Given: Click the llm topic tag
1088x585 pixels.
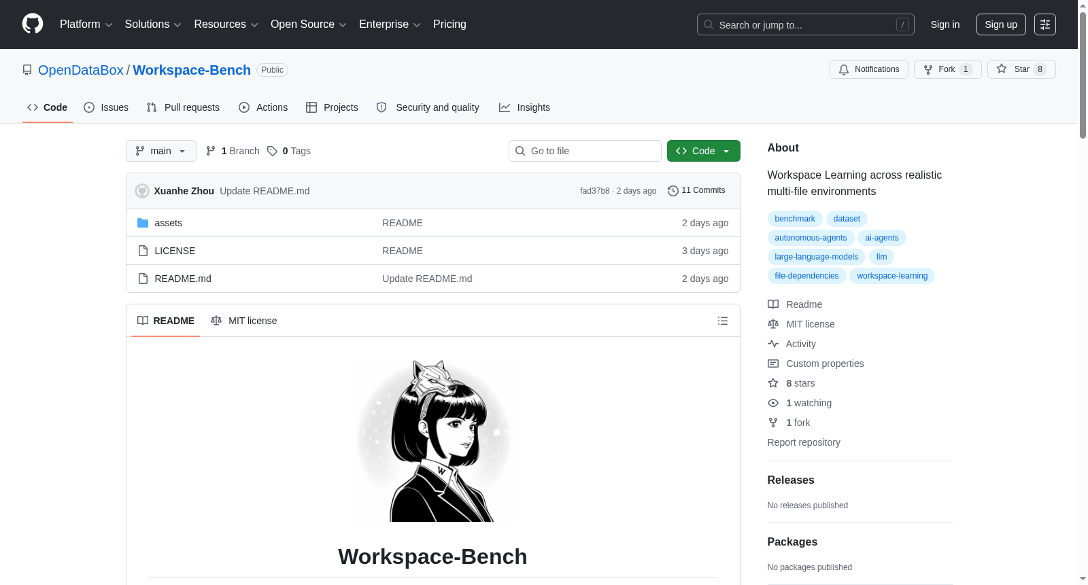Looking at the screenshot, I should click(881, 257).
